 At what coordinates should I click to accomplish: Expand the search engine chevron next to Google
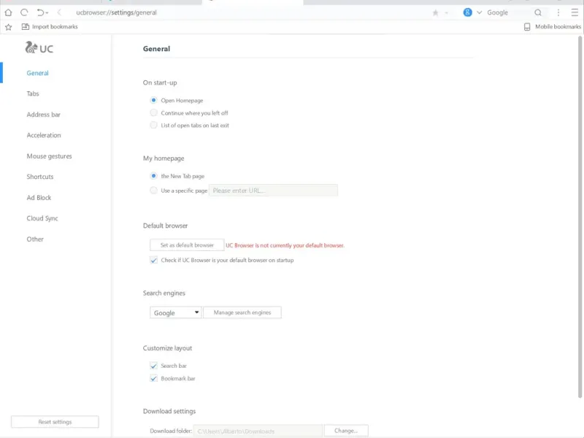[x=480, y=12]
